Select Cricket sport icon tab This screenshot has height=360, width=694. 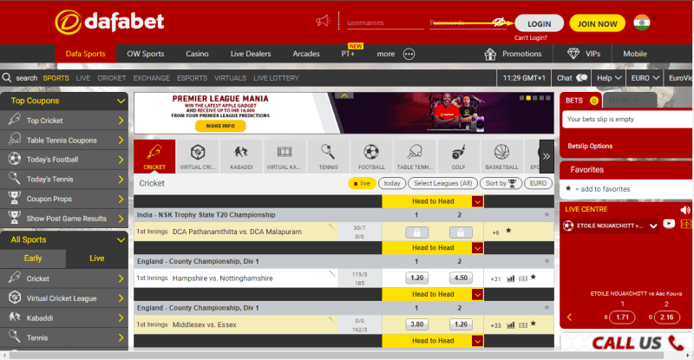coord(154,156)
